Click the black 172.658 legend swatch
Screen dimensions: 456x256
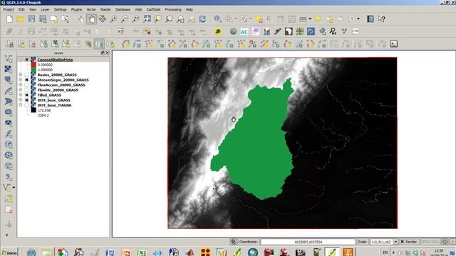(x=33, y=110)
